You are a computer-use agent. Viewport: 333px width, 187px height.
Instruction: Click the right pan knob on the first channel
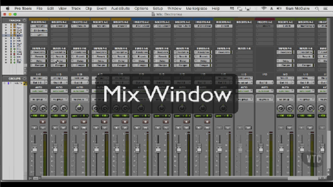click(43, 109)
